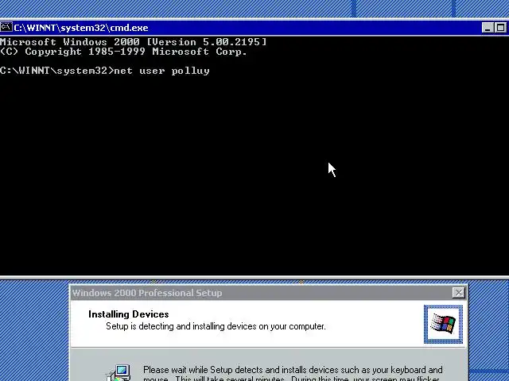Screen dimensions: 509x381
Task: Click the 'net user polluy' command line
Action: pyautogui.click(x=105, y=71)
